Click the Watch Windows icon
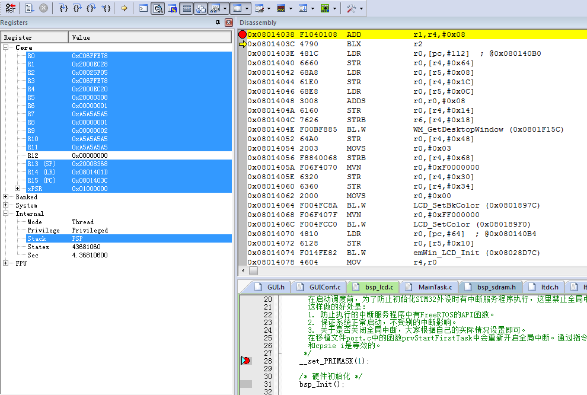The image size is (587, 395). [x=215, y=8]
